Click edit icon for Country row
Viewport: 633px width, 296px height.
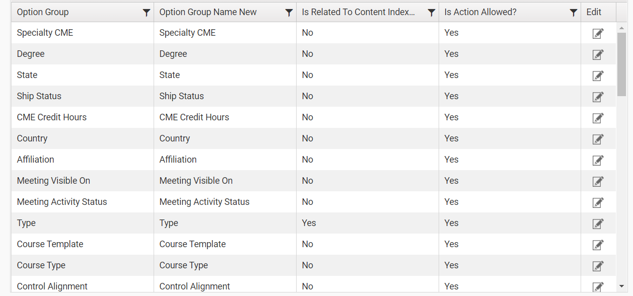[598, 139]
